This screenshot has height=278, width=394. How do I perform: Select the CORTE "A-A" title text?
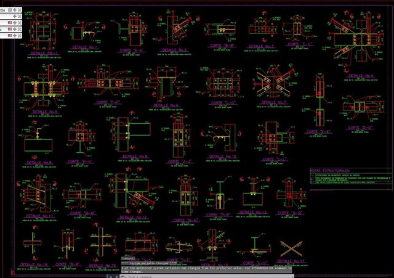(131, 51)
